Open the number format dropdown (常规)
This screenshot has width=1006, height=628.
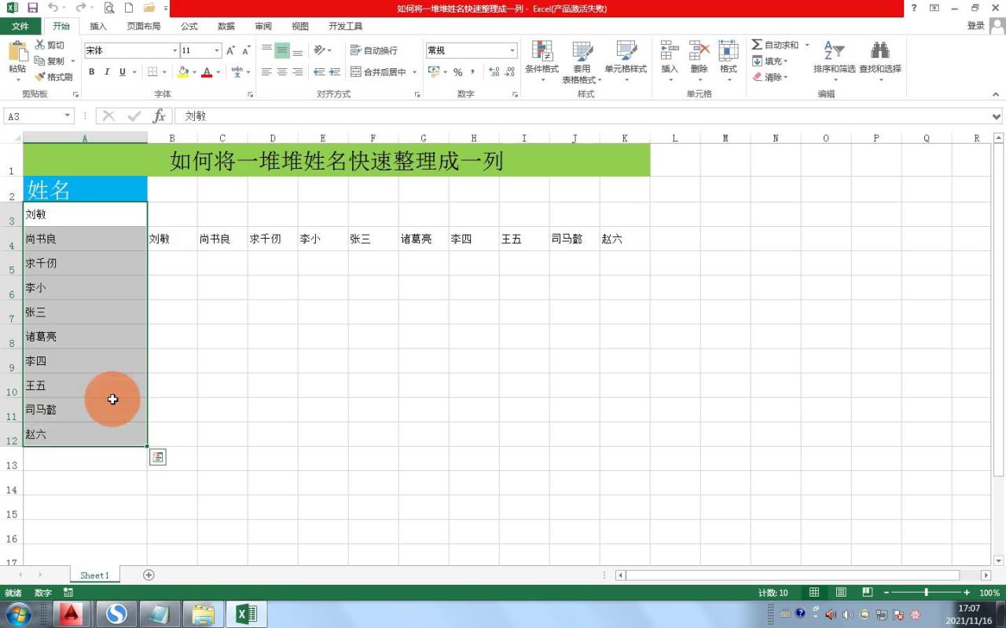point(512,50)
